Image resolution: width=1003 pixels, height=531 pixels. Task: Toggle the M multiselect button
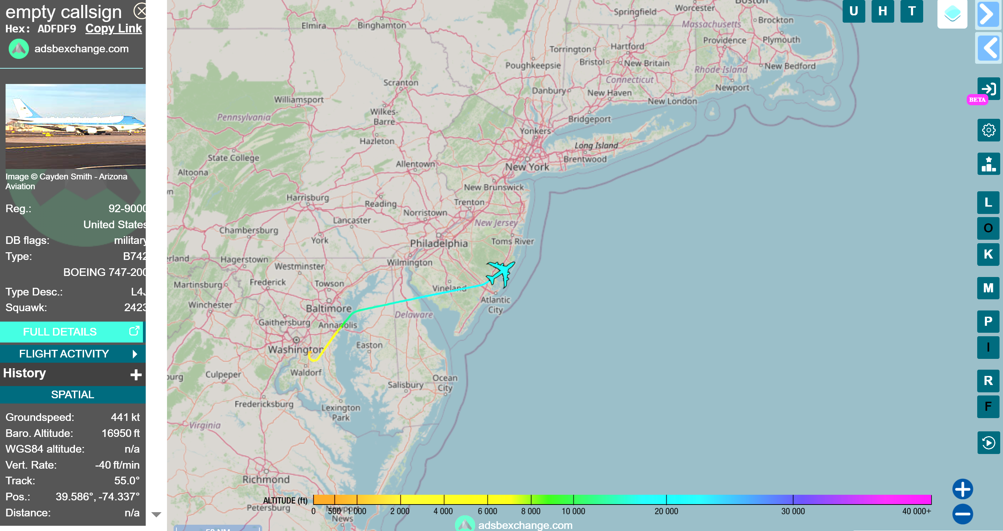tap(988, 288)
